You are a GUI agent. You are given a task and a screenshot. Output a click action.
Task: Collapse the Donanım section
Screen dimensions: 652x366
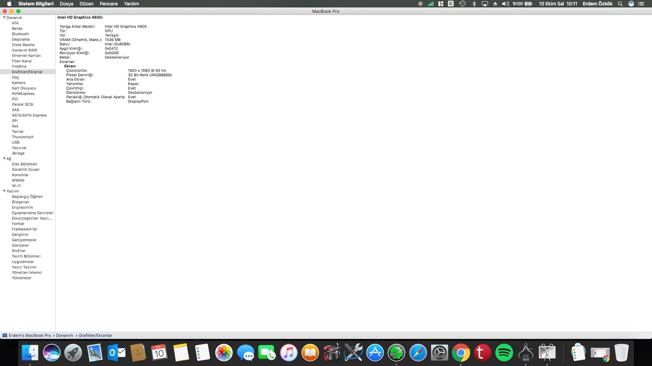[x=4, y=18]
